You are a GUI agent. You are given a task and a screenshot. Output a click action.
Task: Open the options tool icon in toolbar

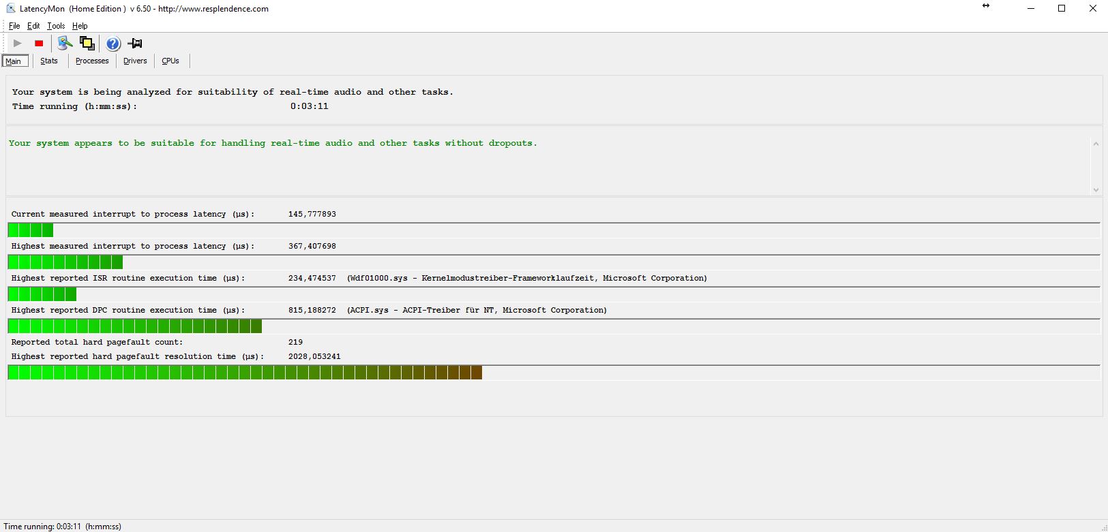pos(65,44)
